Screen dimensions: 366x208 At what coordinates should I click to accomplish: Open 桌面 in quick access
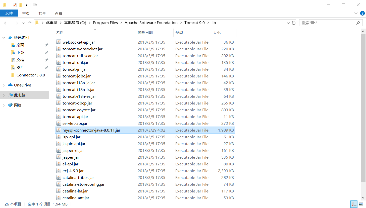click(x=20, y=45)
